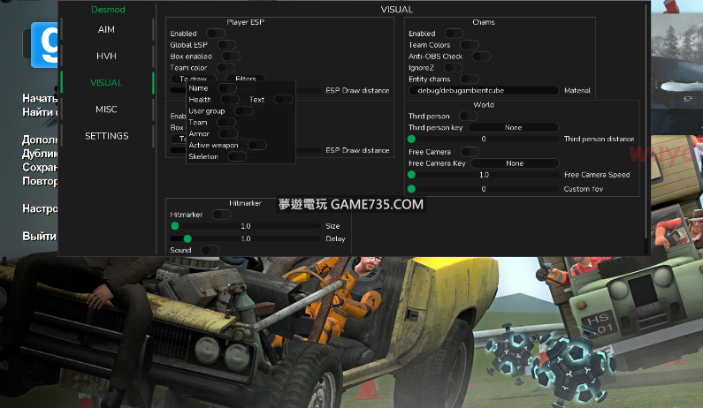Click the Free Camera Speed slider handle
Viewport: 703px width, 408px height.
click(x=411, y=175)
